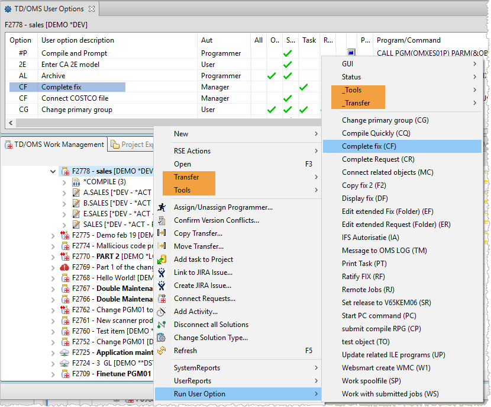Viewport: 491px width, 407px height.
Task: Expand the *COMPILE (3) tree node
Action: [64, 182]
